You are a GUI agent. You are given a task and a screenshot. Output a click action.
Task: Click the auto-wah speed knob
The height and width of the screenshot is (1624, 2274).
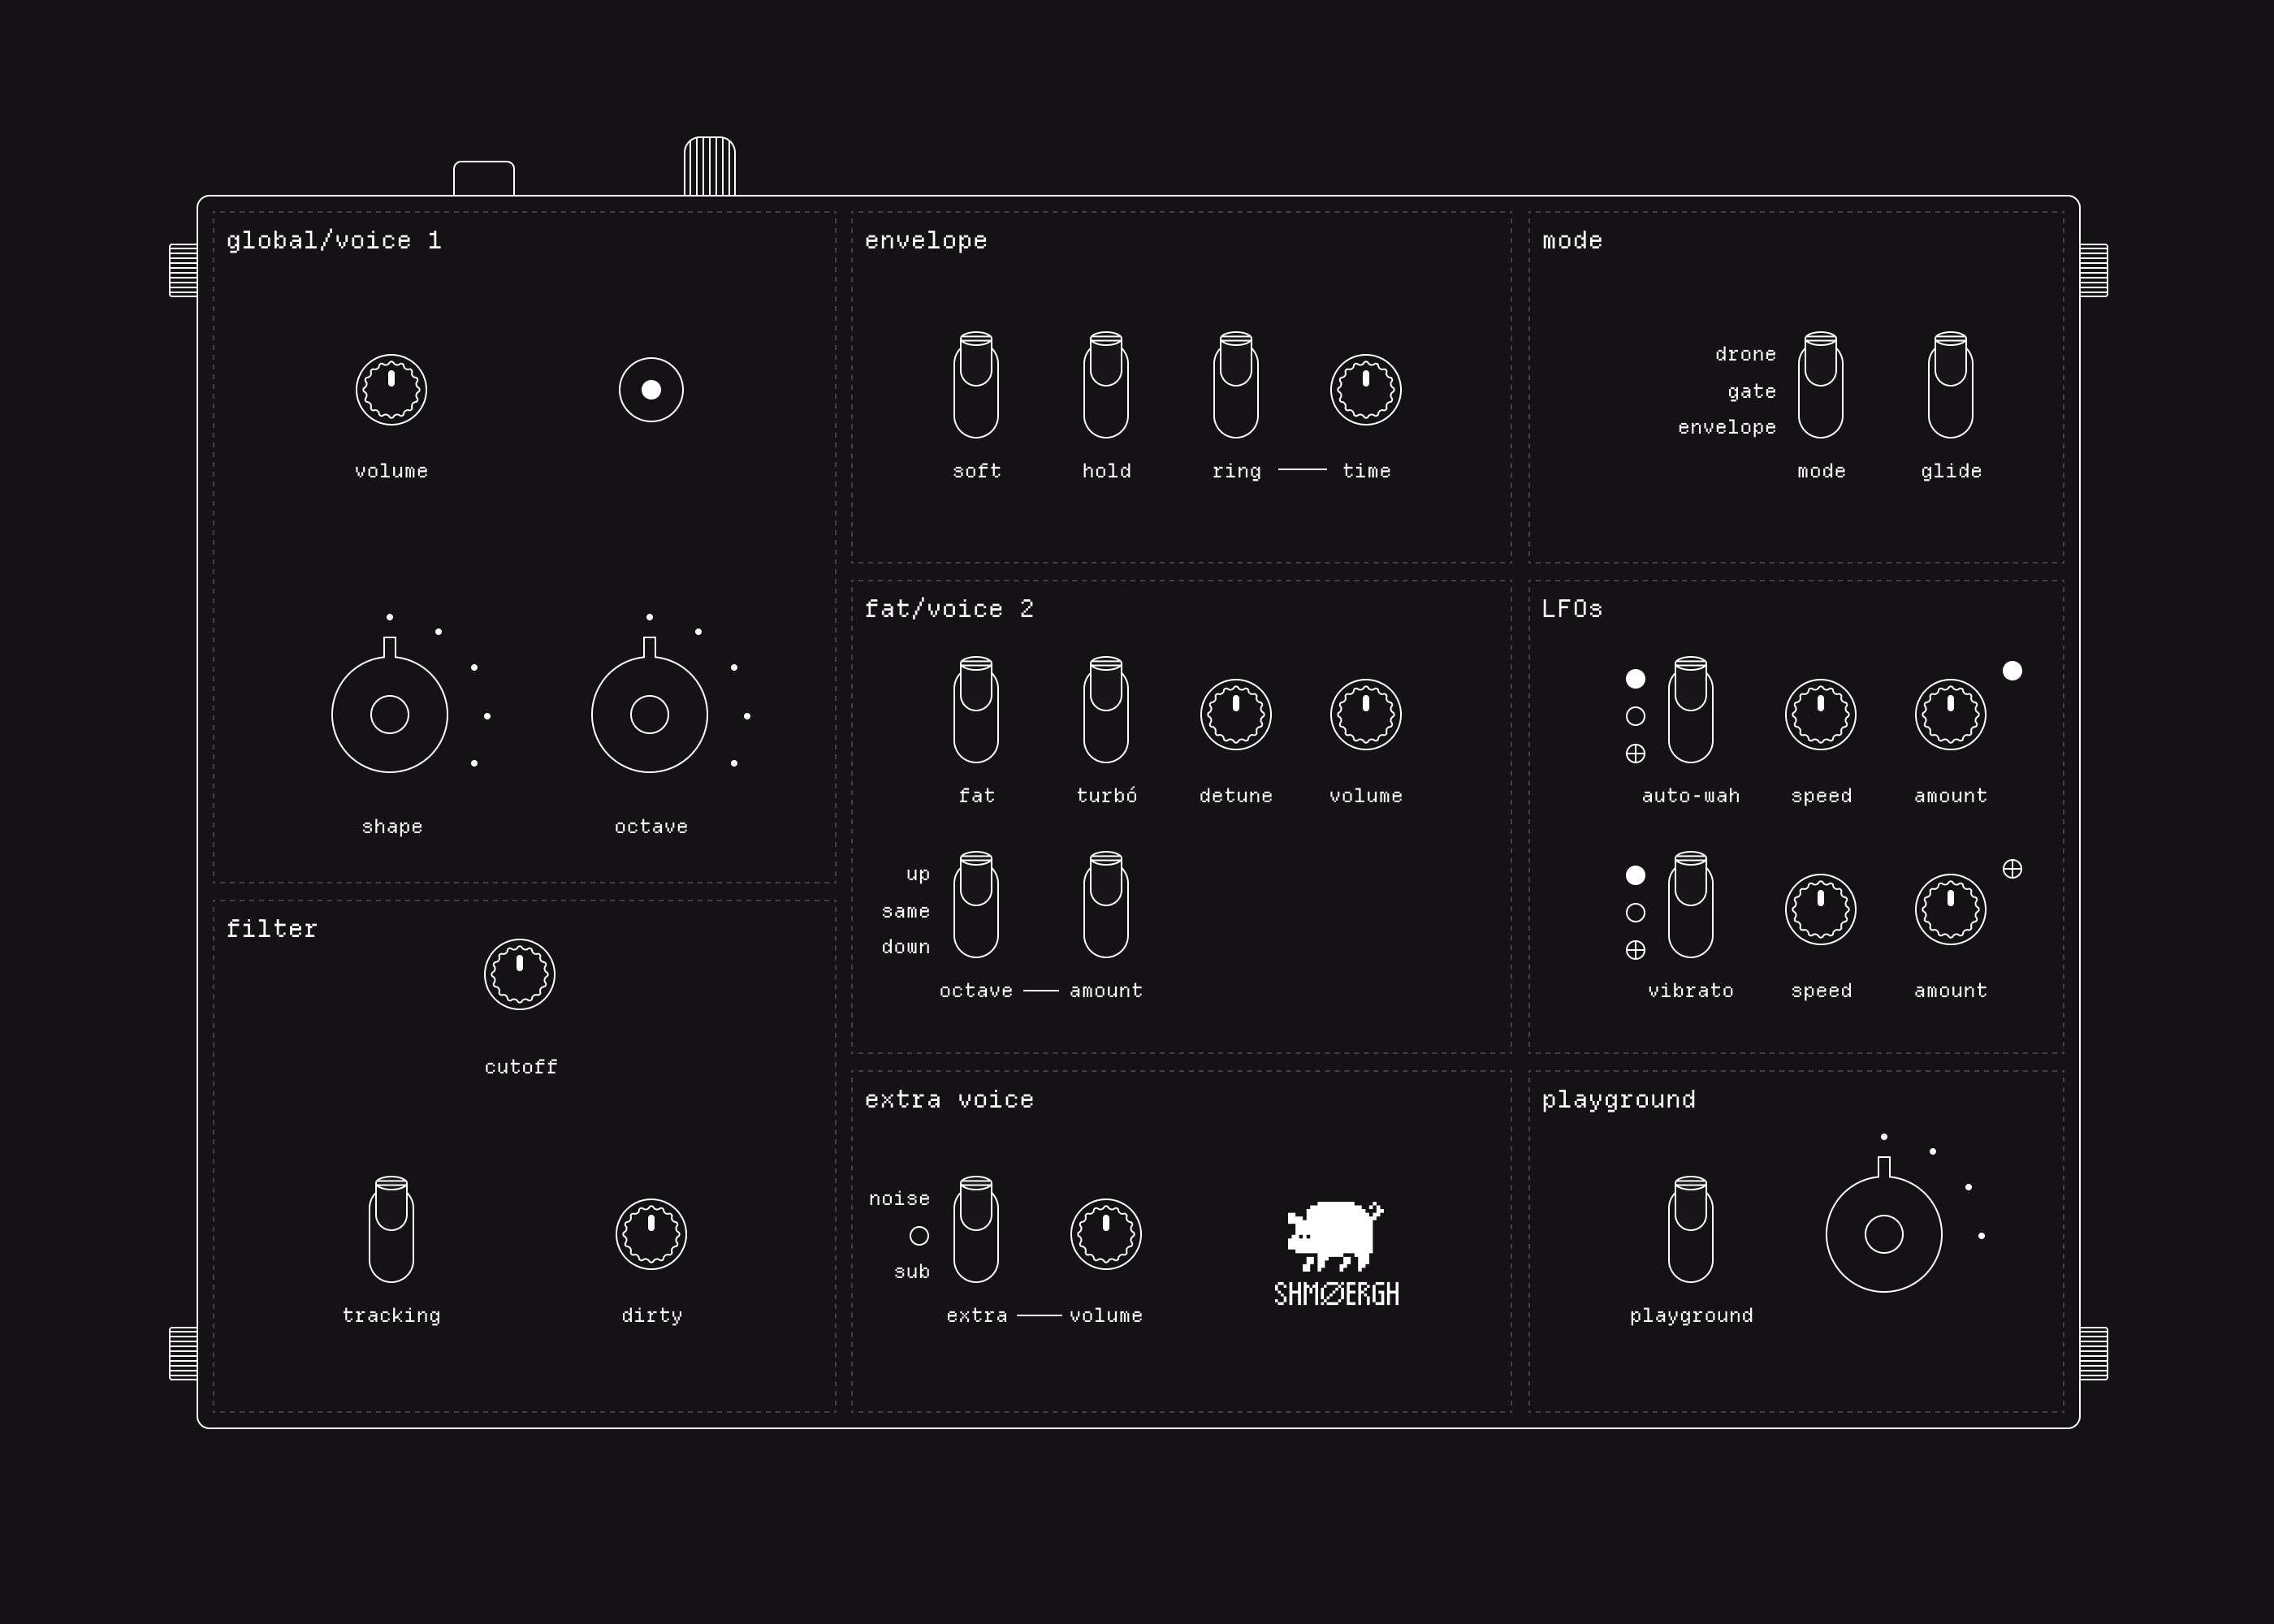(1820, 714)
